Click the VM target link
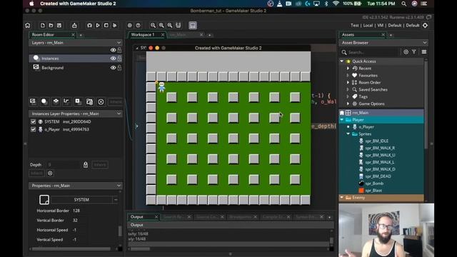 click(381, 26)
